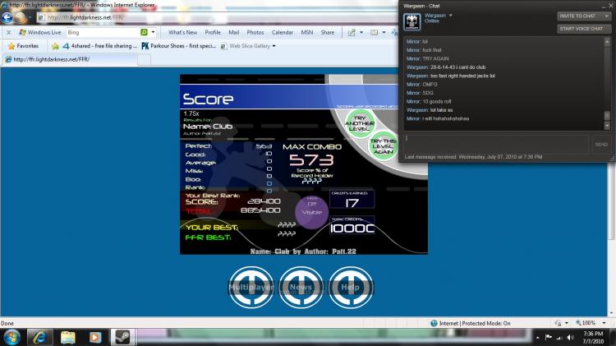The height and width of the screenshot is (346, 616).
Task: Click the chat message input field
Action: coord(496,144)
